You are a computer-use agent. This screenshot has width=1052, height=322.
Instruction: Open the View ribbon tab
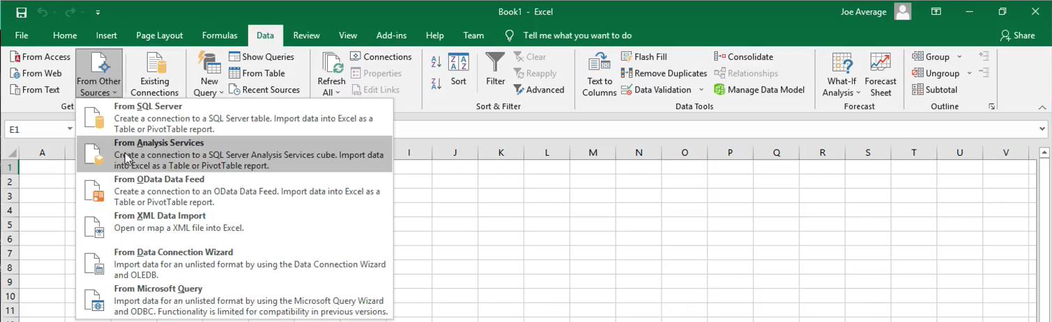click(348, 35)
